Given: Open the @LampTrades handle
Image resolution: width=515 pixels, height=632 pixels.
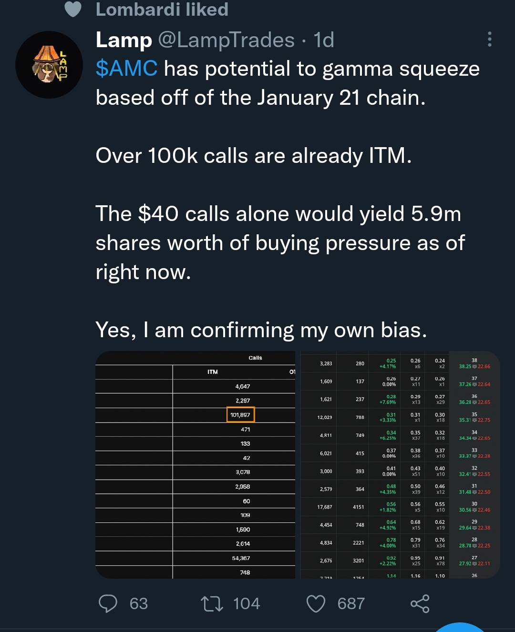Looking at the screenshot, I should (x=226, y=40).
